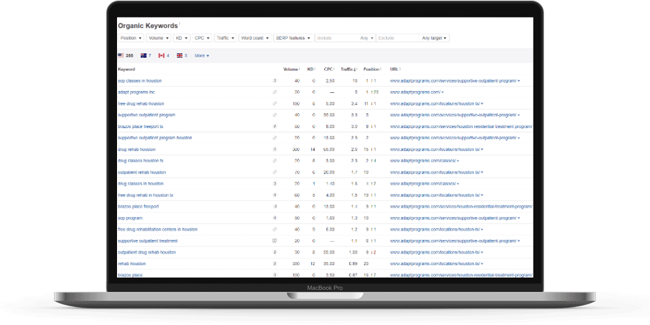Open the CPC filter dropdown
650x325 pixels.
click(x=202, y=38)
